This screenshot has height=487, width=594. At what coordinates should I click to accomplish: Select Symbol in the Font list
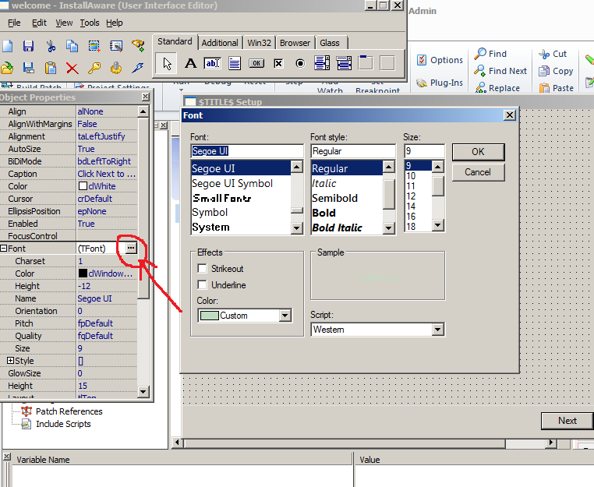coord(210,212)
